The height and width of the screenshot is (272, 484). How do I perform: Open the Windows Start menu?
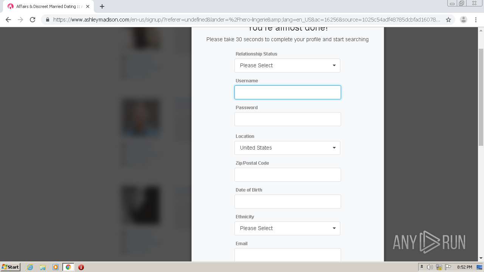[11, 267]
